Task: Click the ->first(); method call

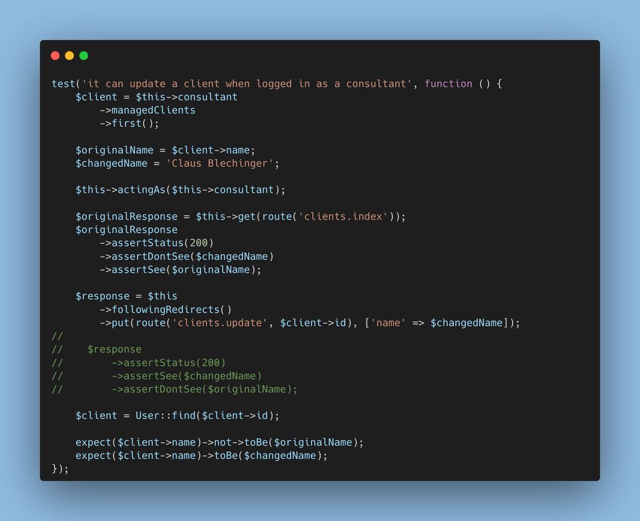Action: coord(129,124)
